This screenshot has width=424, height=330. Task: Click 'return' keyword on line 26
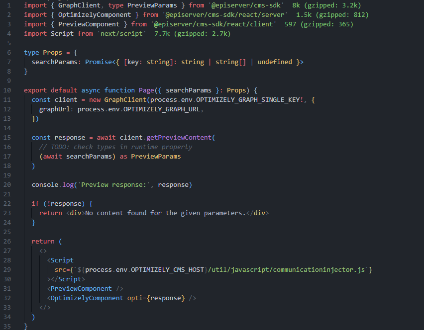pos(43,242)
